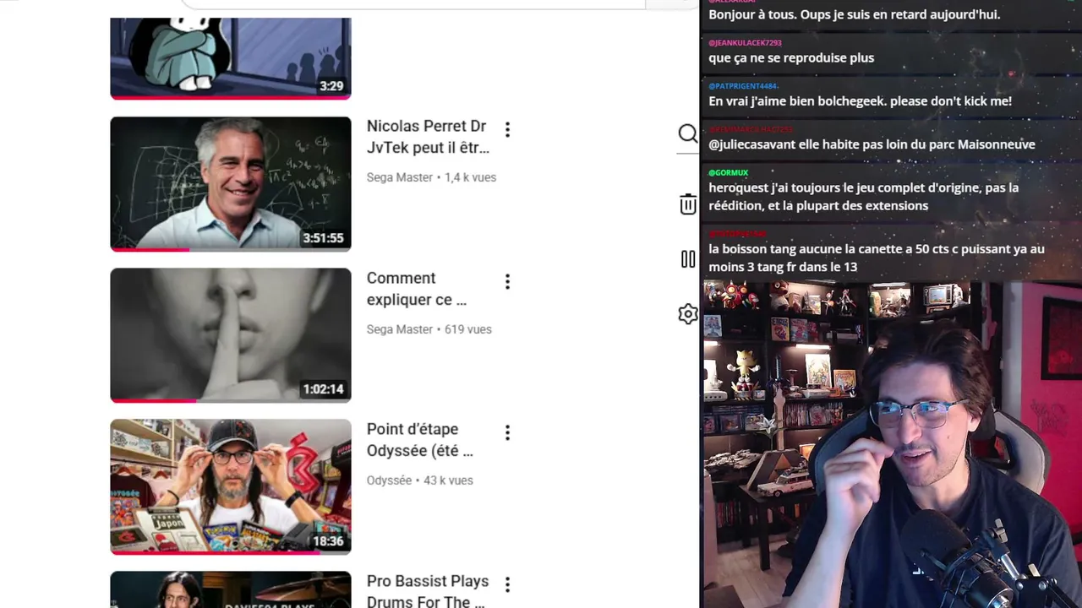The height and width of the screenshot is (608, 1082).
Task: Click chat message starting 'la boisson tang aucune'
Action: pyautogui.click(x=877, y=258)
